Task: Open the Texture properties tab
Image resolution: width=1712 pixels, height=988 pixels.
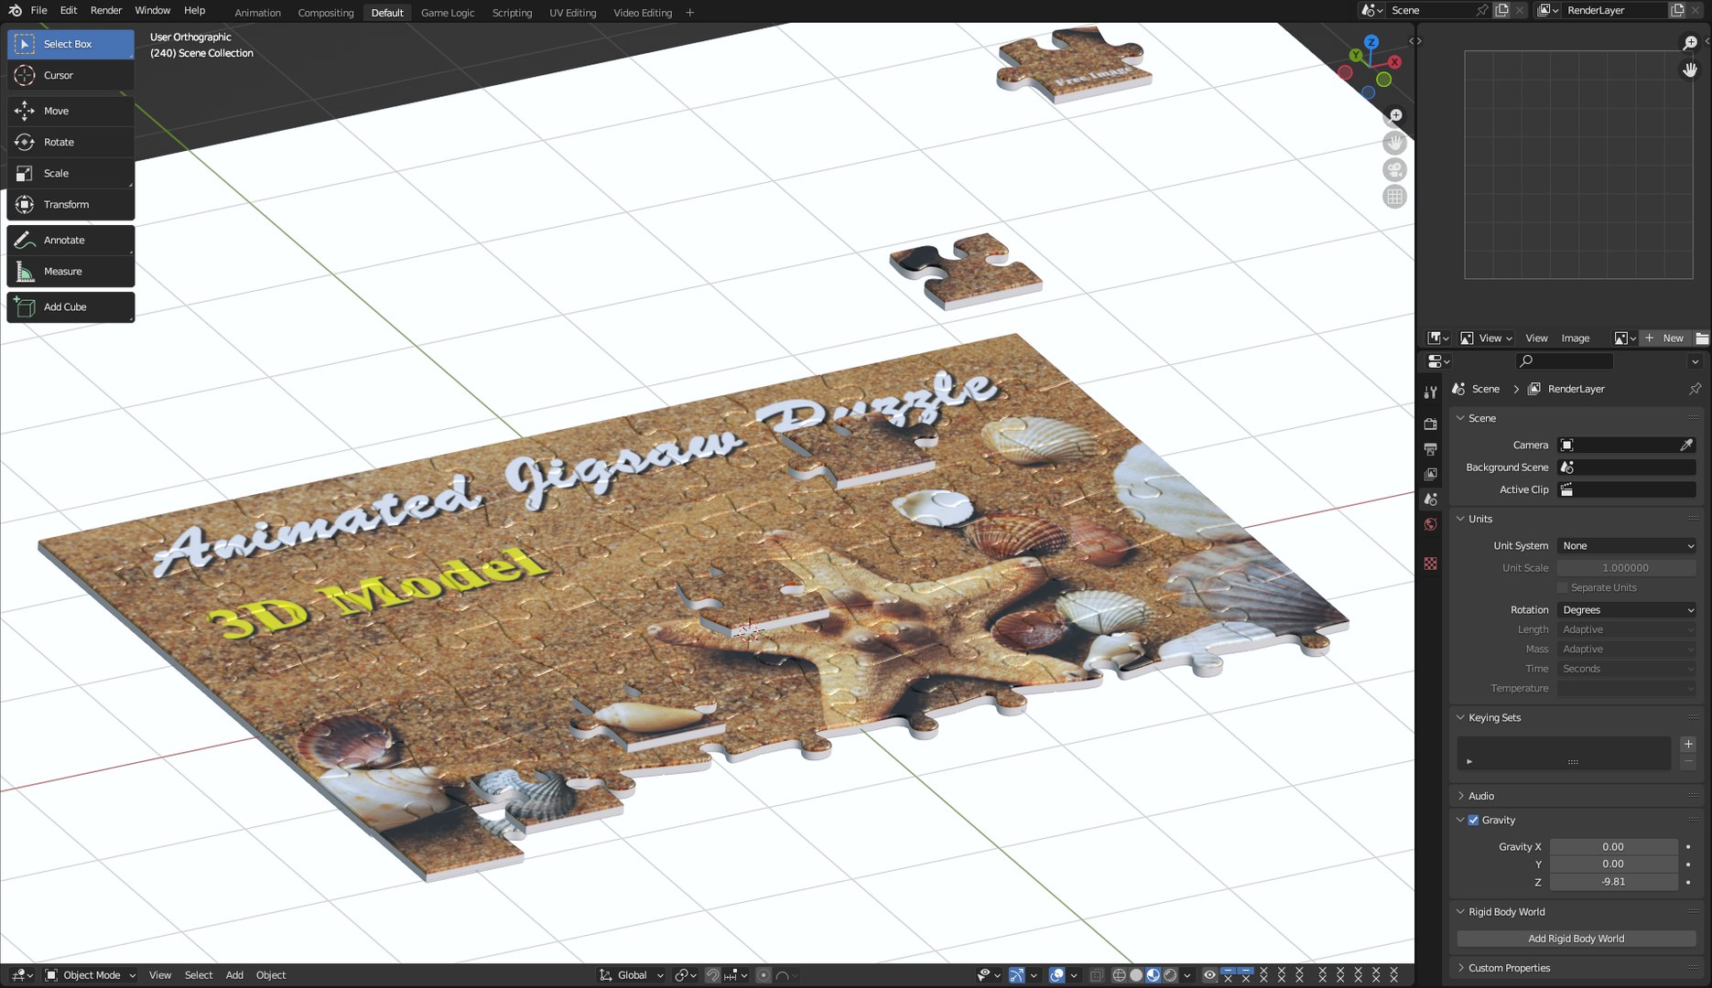Action: tap(1430, 564)
